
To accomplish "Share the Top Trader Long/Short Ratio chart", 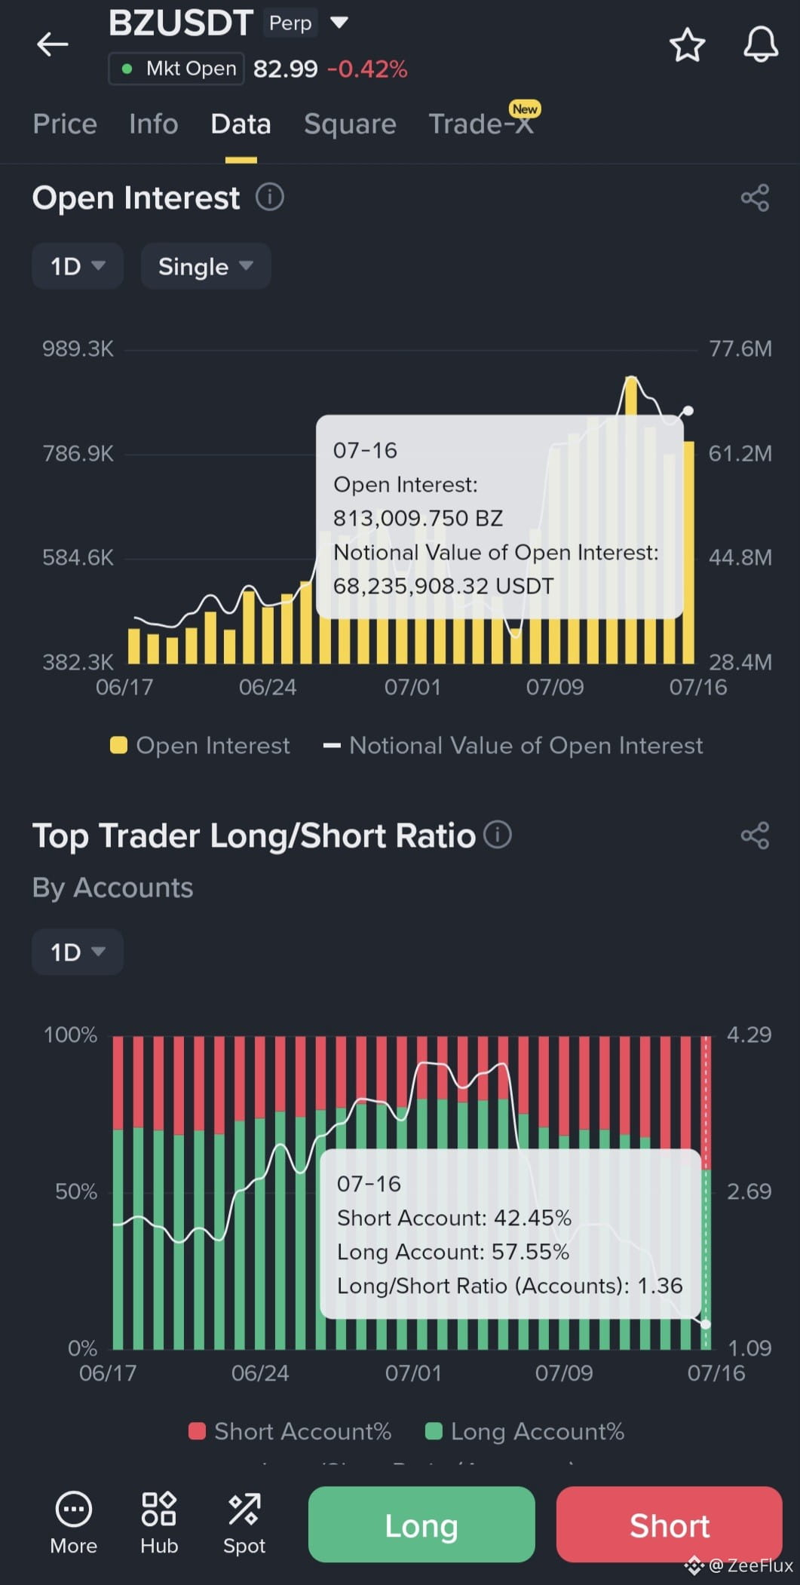I will click(755, 835).
